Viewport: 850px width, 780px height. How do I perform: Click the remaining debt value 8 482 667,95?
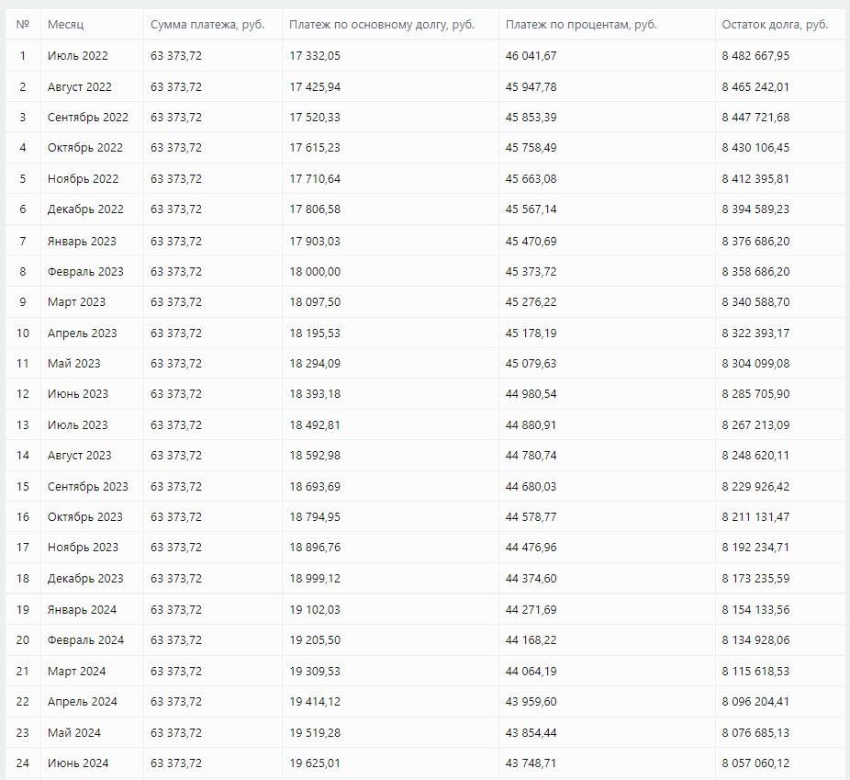click(755, 56)
